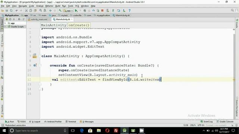Click the codevilla folder breadcrumb

(76, 15)
